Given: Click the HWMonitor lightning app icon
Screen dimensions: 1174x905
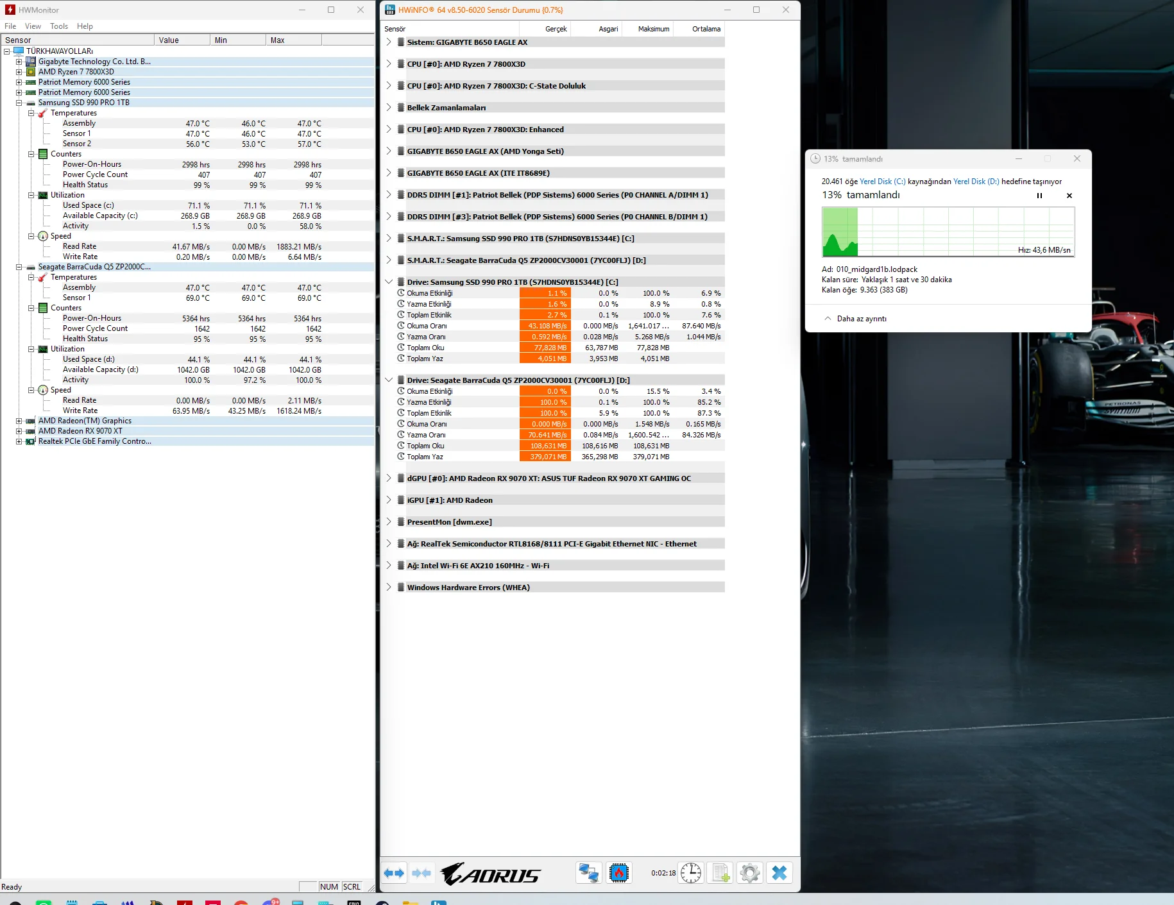Looking at the screenshot, I should (x=10, y=10).
